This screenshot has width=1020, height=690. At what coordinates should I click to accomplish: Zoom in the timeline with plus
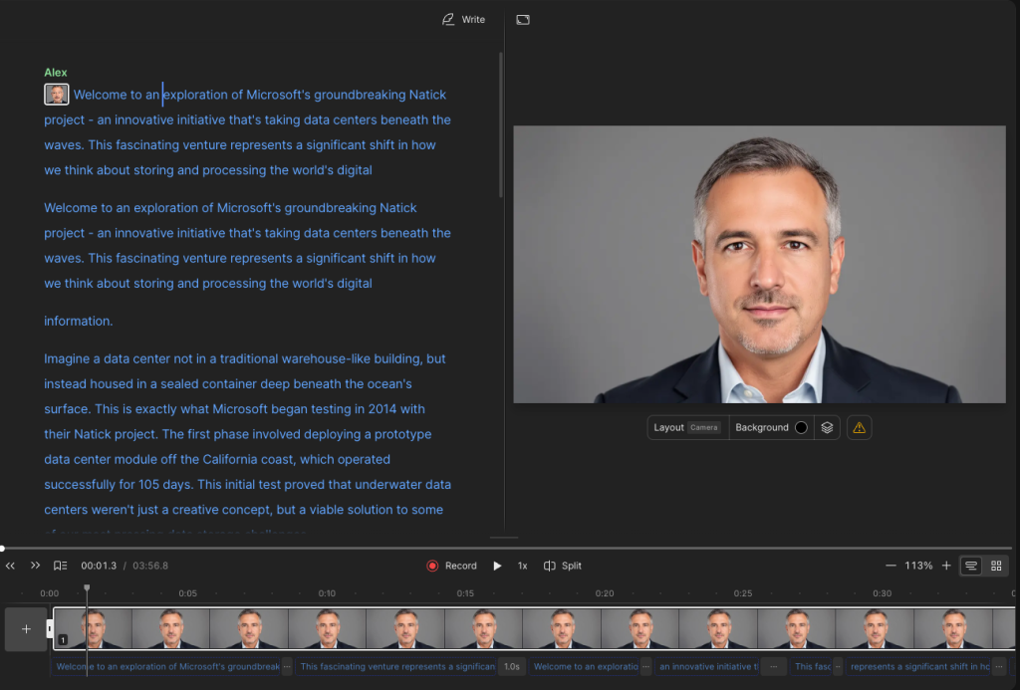pyautogui.click(x=946, y=566)
